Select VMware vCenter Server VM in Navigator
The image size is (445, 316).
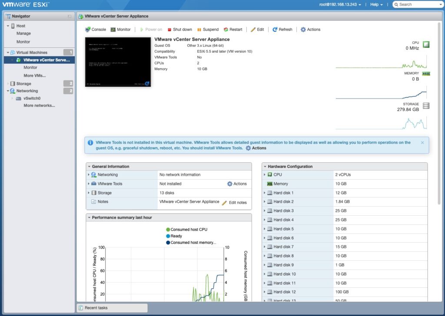pos(39,60)
